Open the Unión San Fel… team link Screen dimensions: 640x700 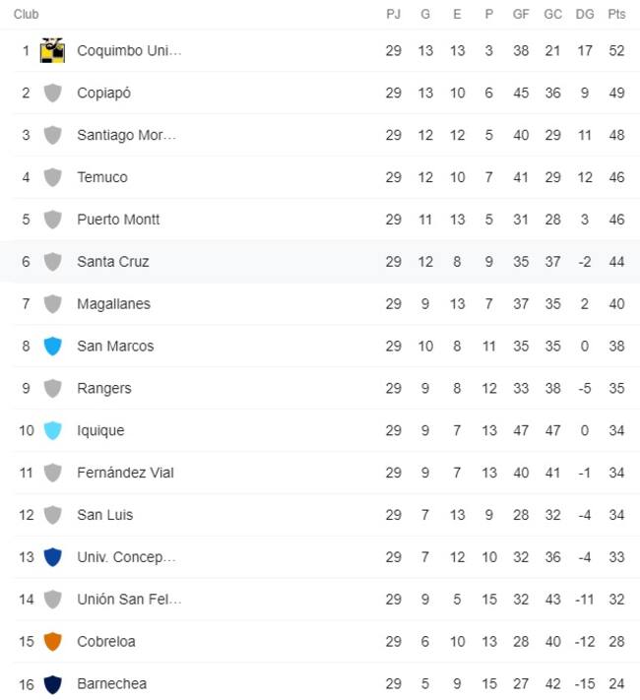coord(130,600)
